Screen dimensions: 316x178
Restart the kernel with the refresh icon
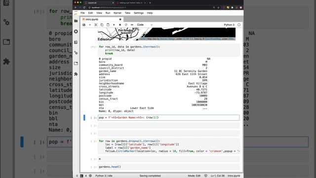126,25
